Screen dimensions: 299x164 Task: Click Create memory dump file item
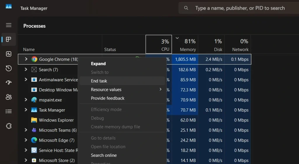click(x=122, y=127)
